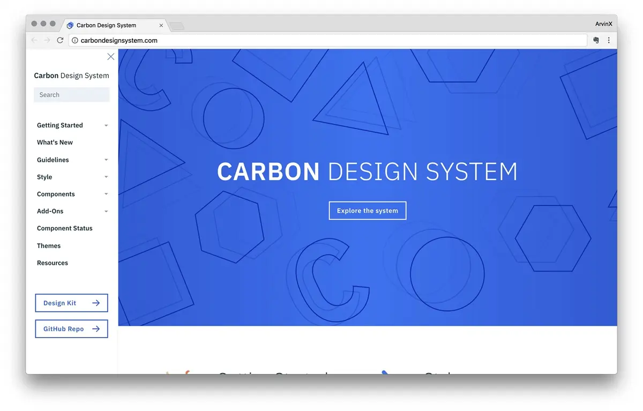Open the Component Status page
The image size is (643, 411).
click(x=65, y=228)
